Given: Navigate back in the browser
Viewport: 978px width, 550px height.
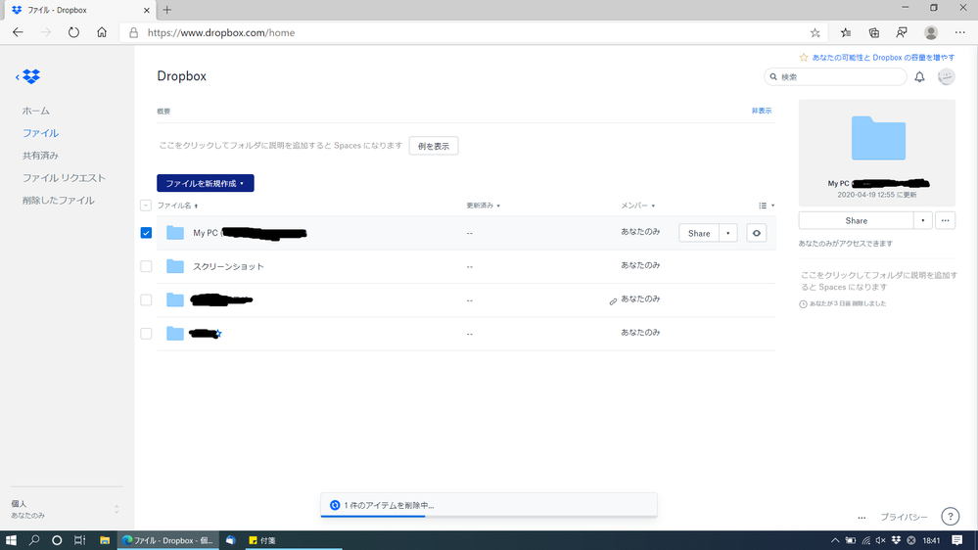Looking at the screenshot, I should click(18, 32).
